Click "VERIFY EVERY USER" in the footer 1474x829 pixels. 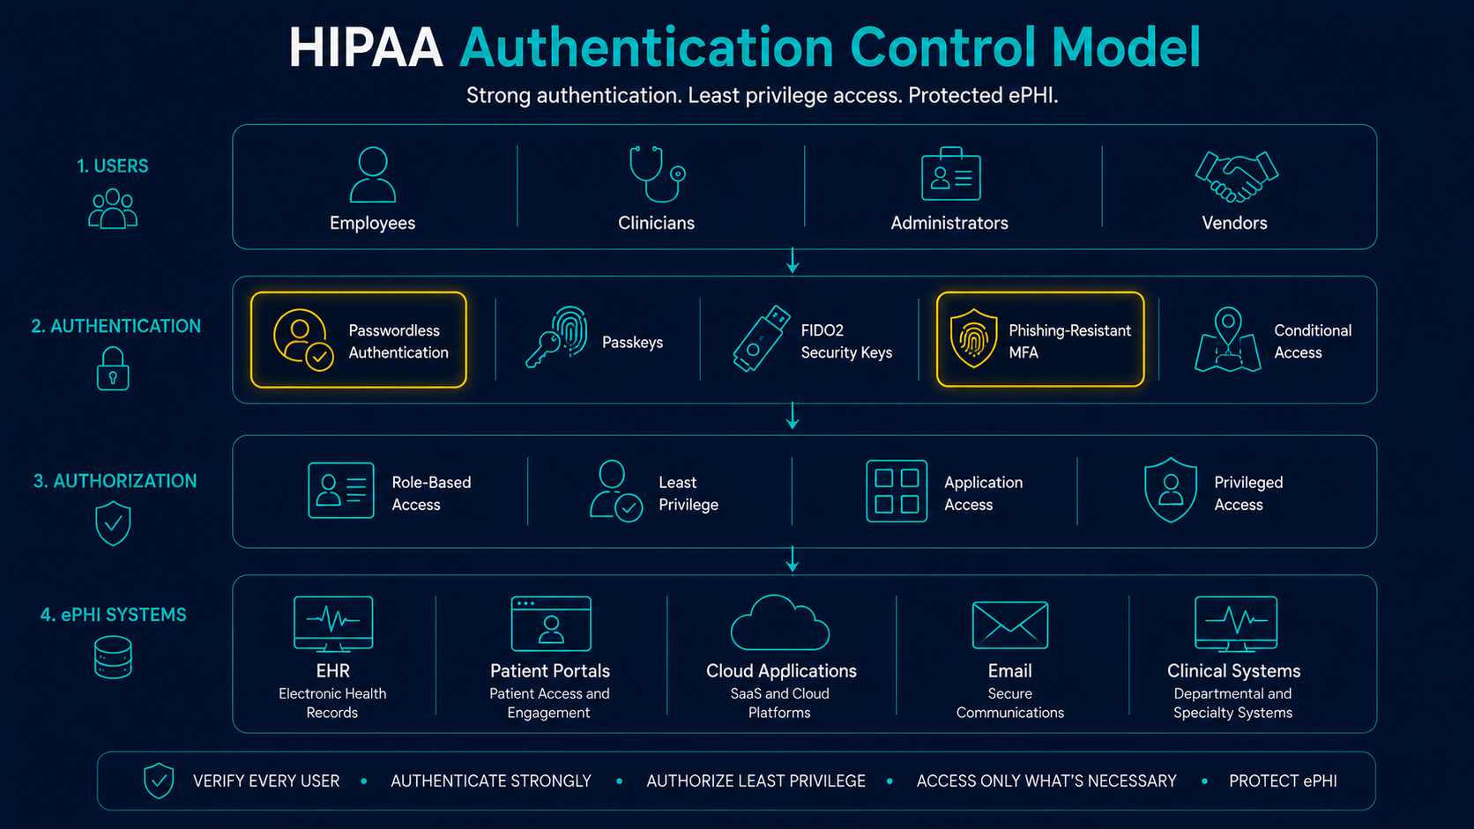pyautogui.click(x=266, y=781)
